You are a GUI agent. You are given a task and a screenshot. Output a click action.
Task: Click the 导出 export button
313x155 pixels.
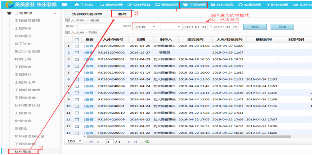tap(282, 27)
